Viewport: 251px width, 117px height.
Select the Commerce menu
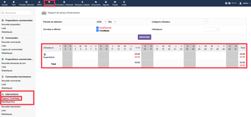(49, 3)
